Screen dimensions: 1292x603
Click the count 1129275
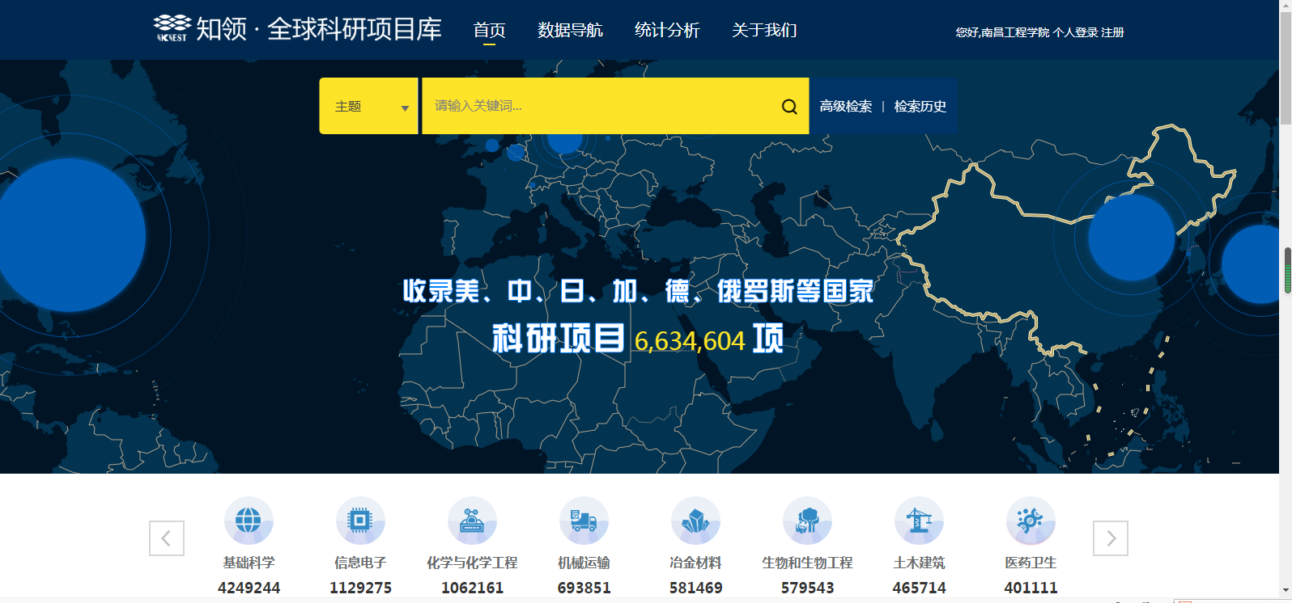coord(360,588)
